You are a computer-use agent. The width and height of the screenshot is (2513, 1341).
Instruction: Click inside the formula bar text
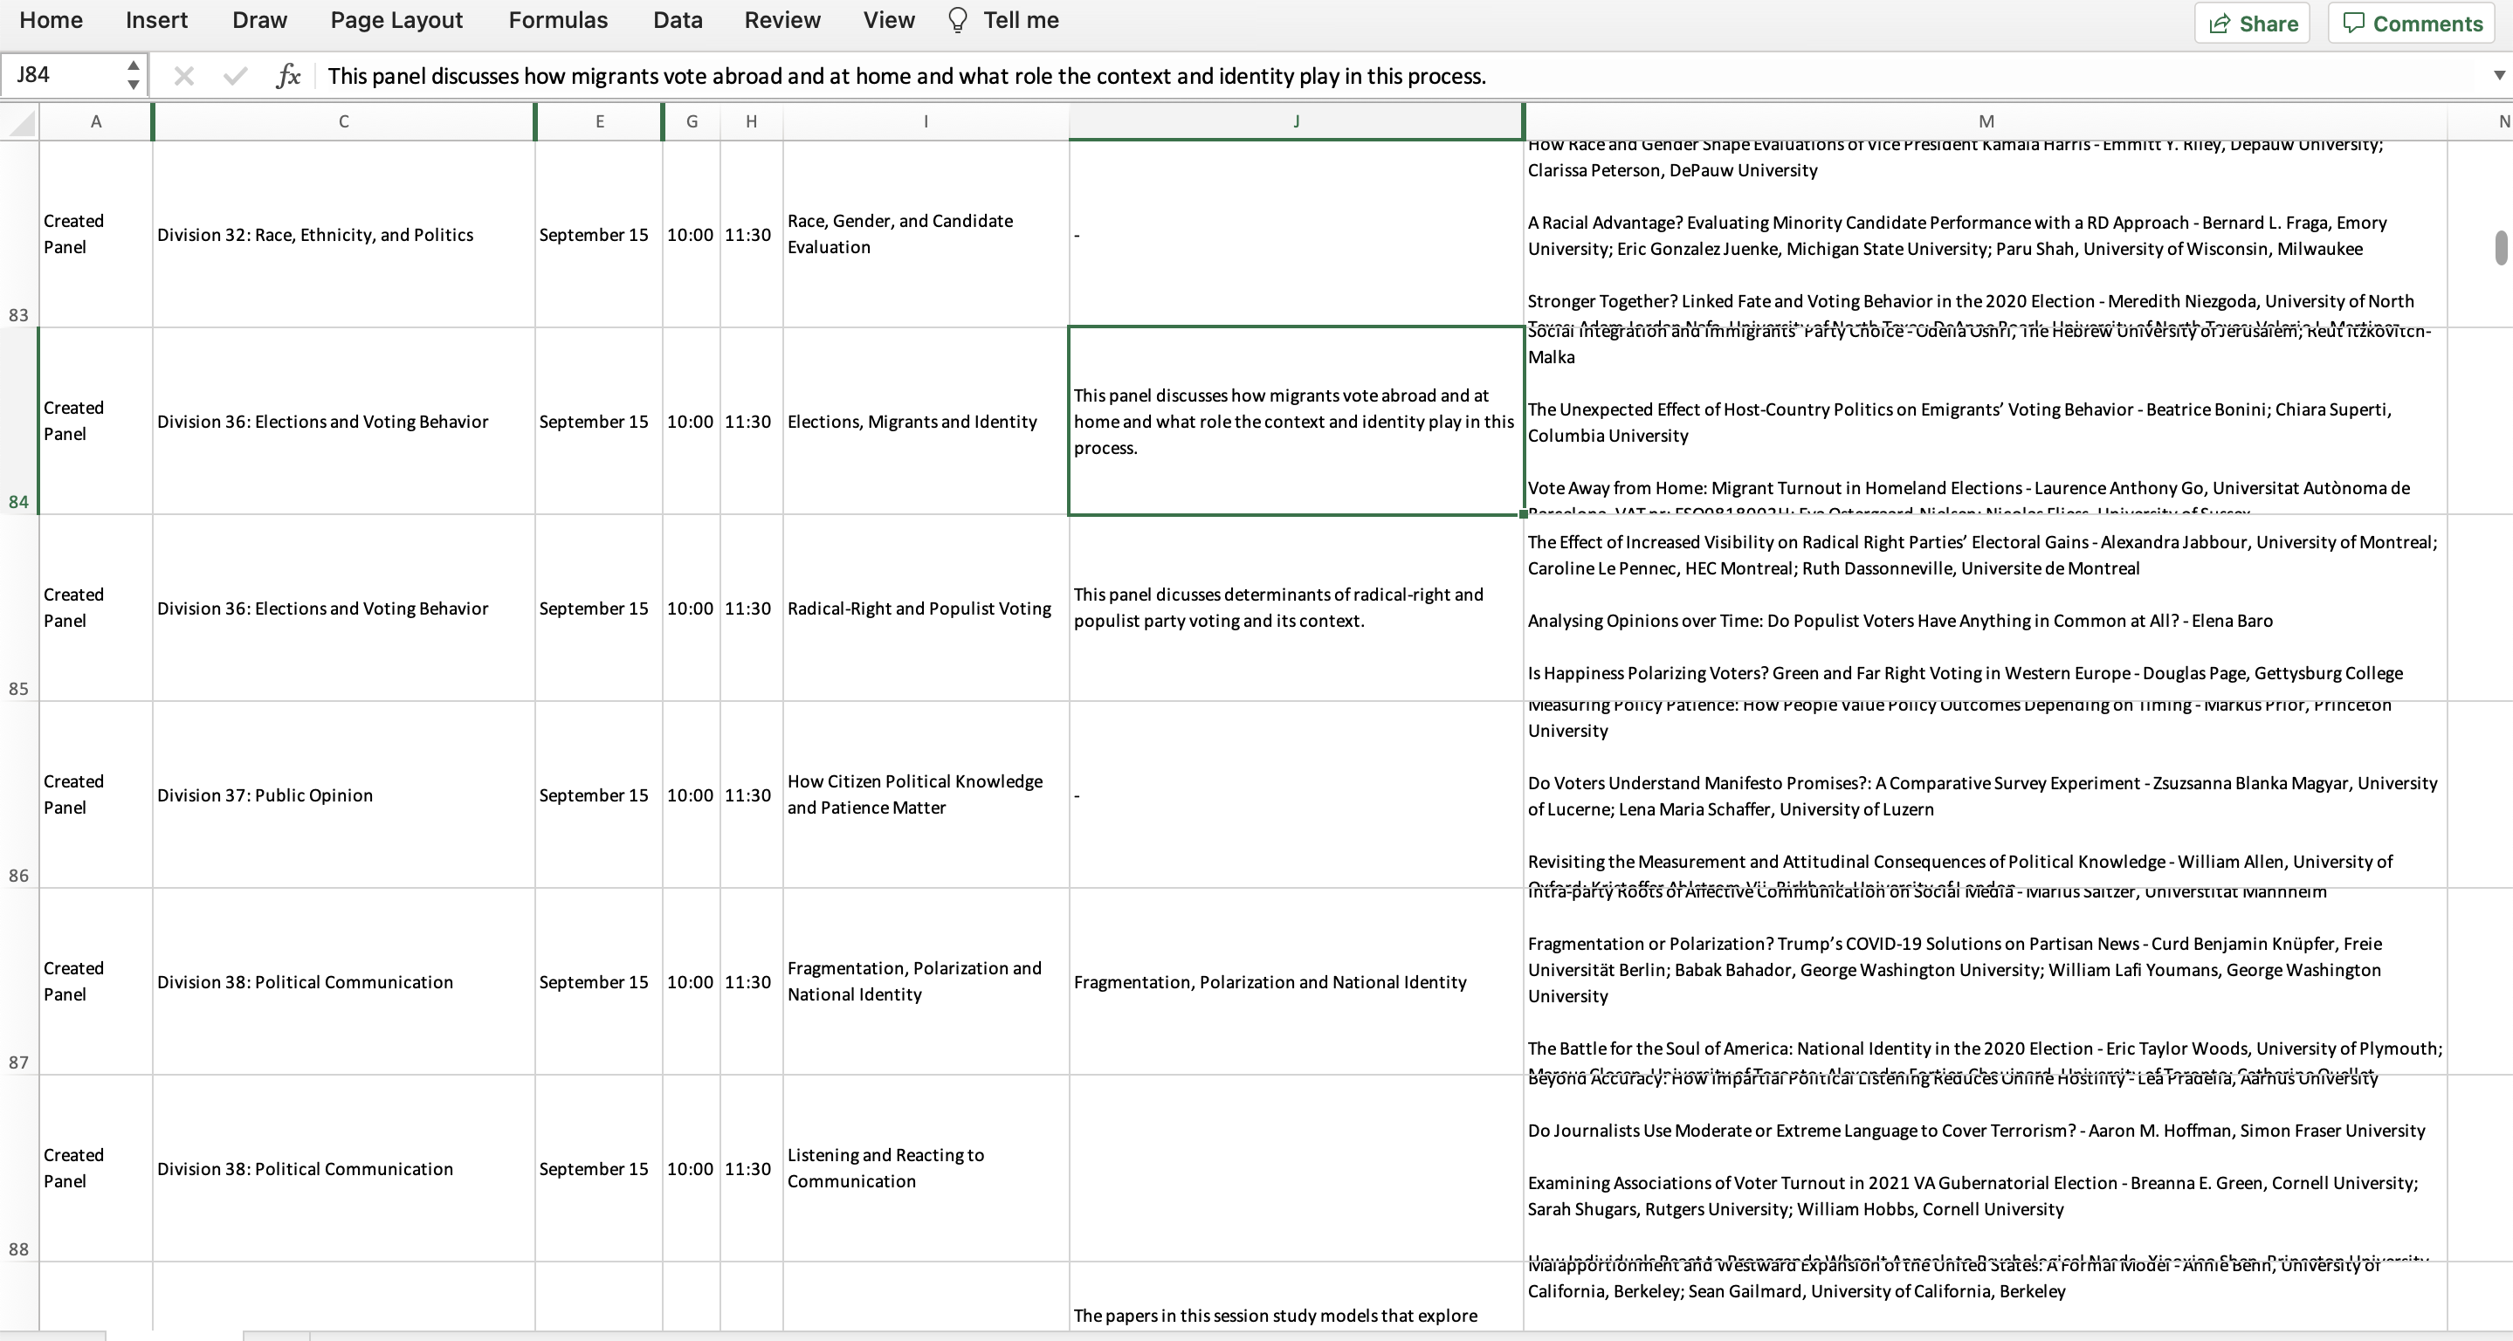tap(905, 76)
